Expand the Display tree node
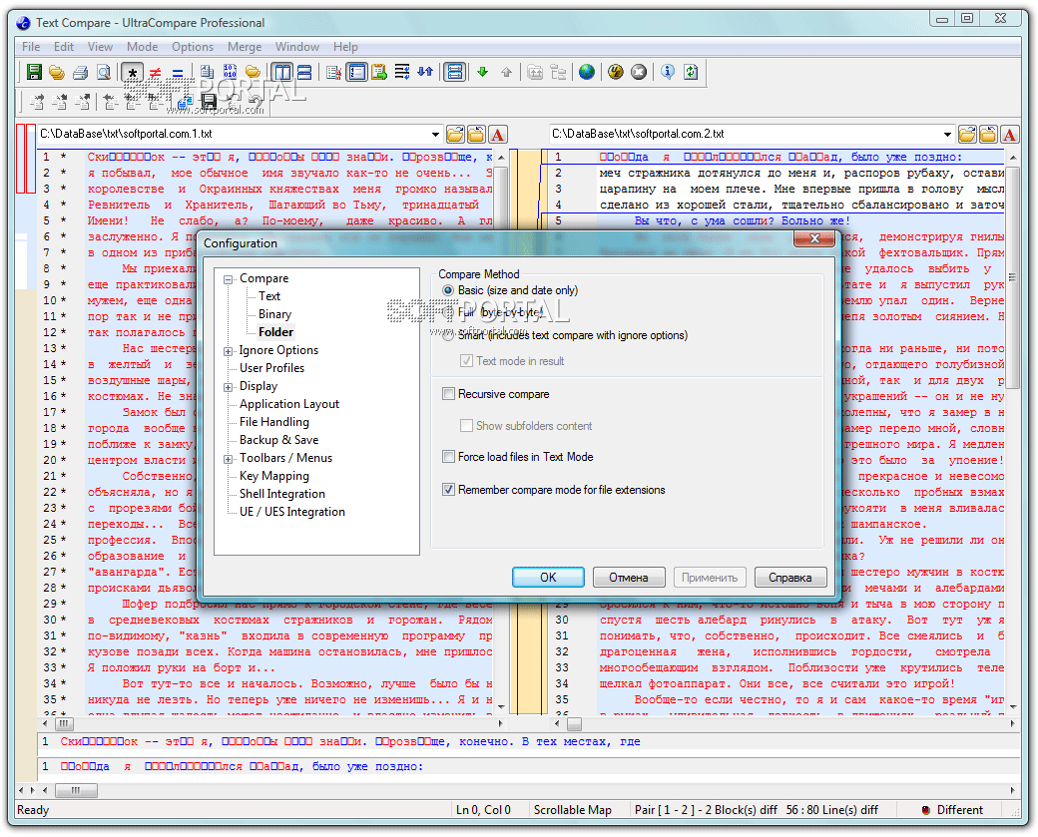The image size is (1038, 837). (x=229, y=387)
